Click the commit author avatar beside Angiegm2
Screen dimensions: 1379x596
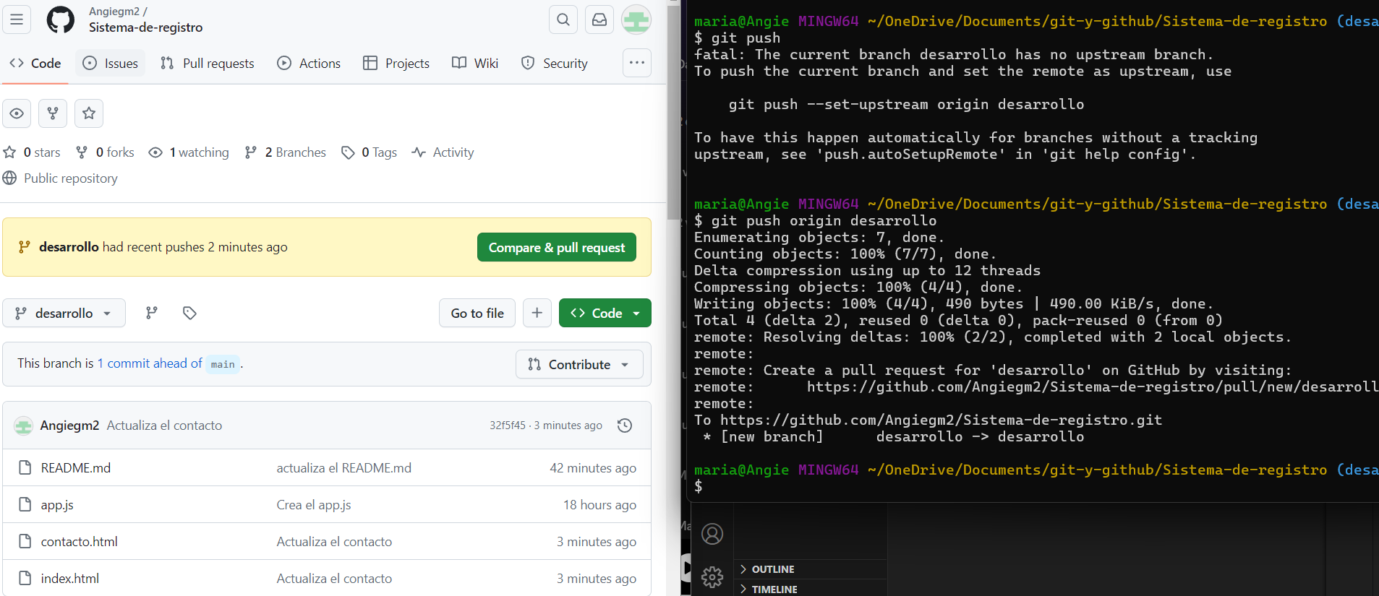pos(24,426)
